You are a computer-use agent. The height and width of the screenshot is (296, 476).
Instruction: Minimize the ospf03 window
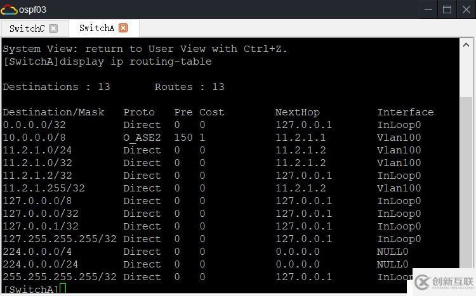coord(427,10)
